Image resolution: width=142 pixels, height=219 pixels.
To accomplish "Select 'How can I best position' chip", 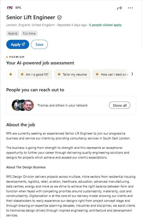I will (x=111, y=74).
